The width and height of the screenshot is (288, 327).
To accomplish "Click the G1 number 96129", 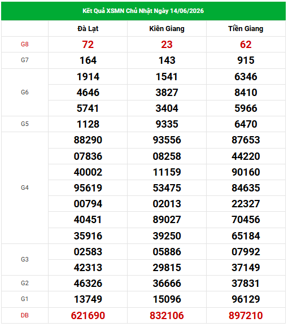I will (246, 299).
